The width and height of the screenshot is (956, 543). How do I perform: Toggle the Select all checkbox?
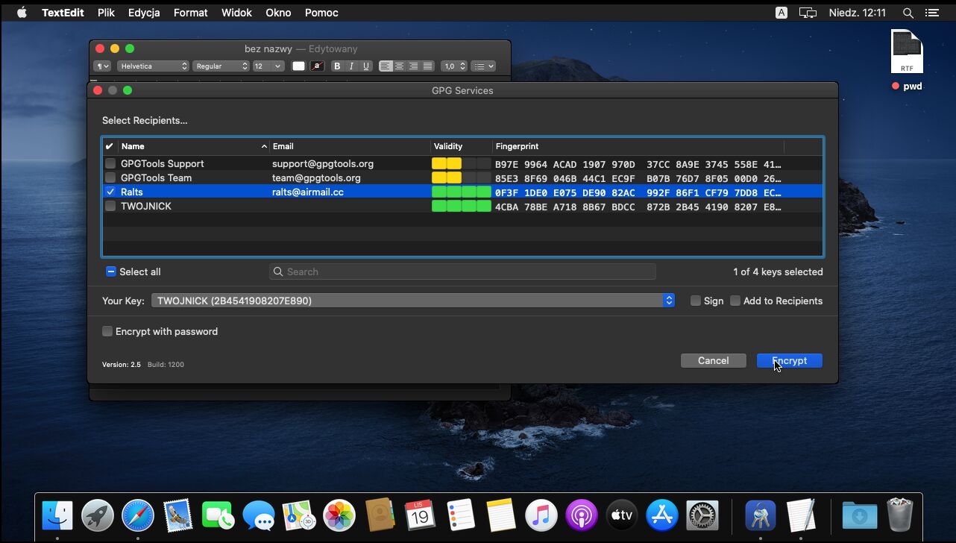tap(111, 271)
